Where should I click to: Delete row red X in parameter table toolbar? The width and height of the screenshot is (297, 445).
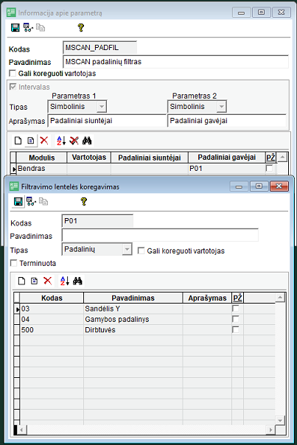(x=44, y=140)
